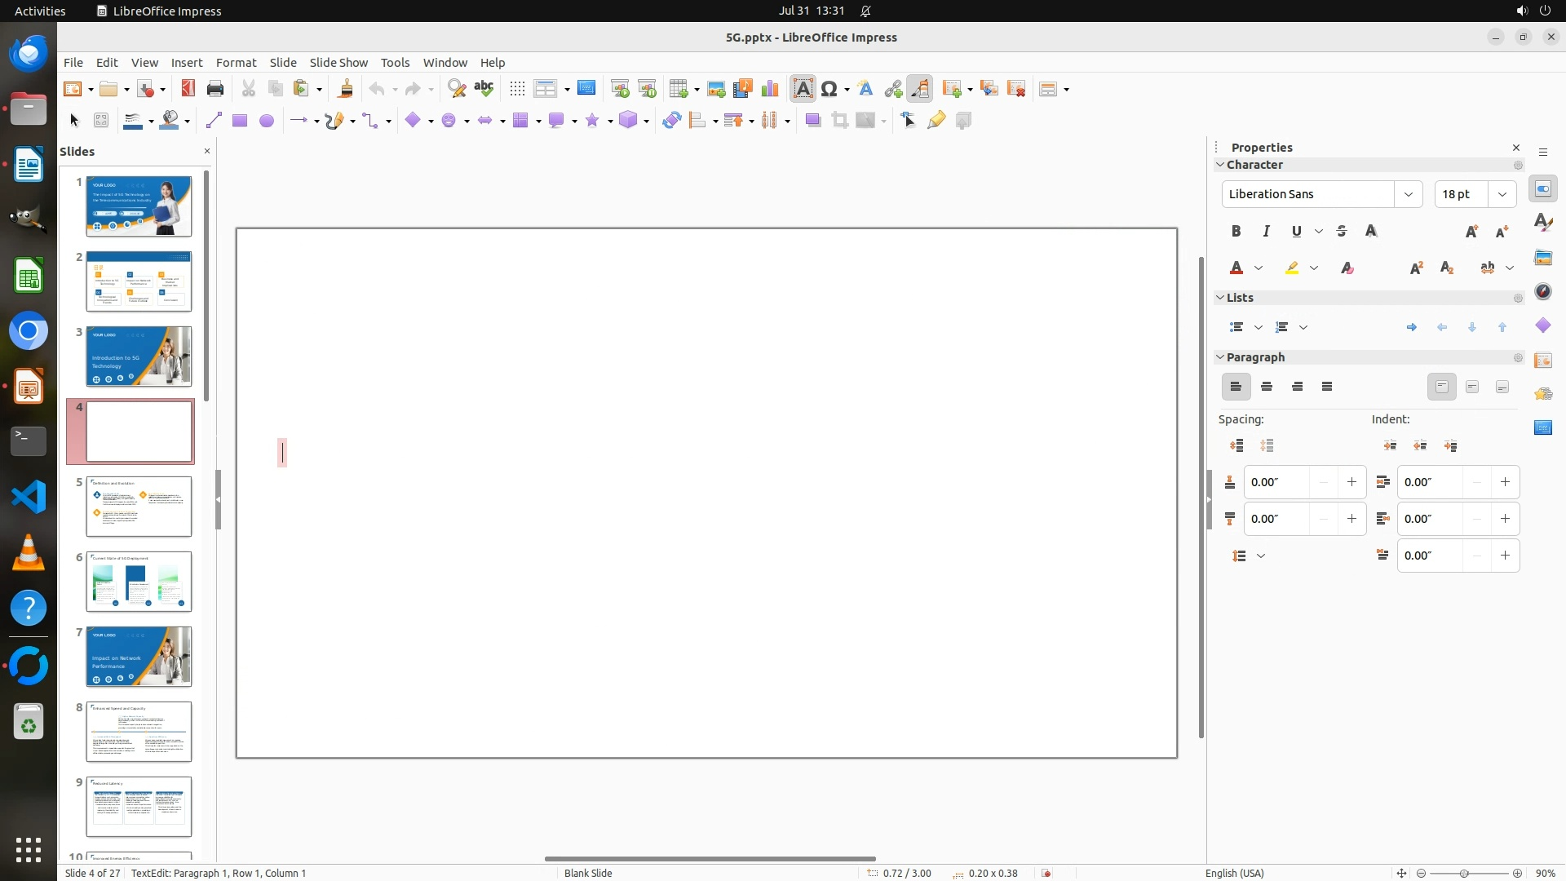Collapse the Lists section

[1220, 298]
